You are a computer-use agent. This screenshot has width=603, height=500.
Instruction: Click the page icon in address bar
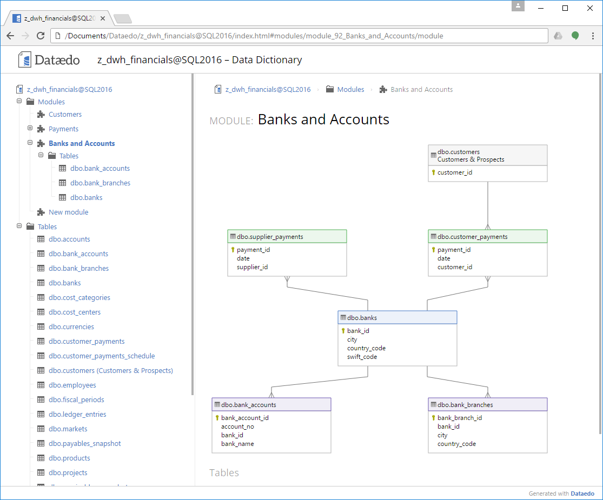(58, 36)
